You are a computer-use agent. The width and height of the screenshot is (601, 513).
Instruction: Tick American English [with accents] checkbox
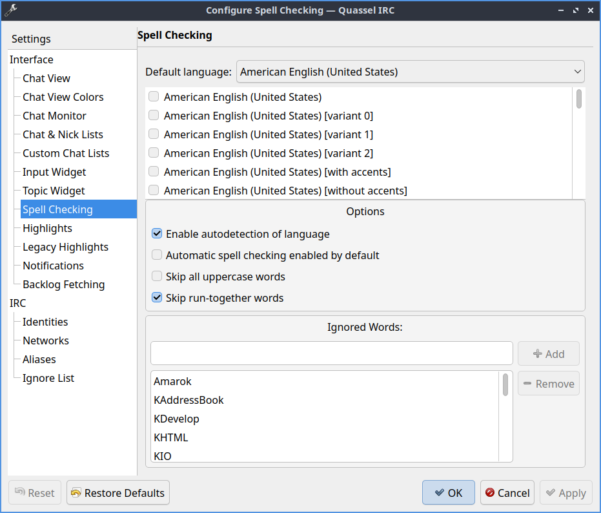pos(154,172)
